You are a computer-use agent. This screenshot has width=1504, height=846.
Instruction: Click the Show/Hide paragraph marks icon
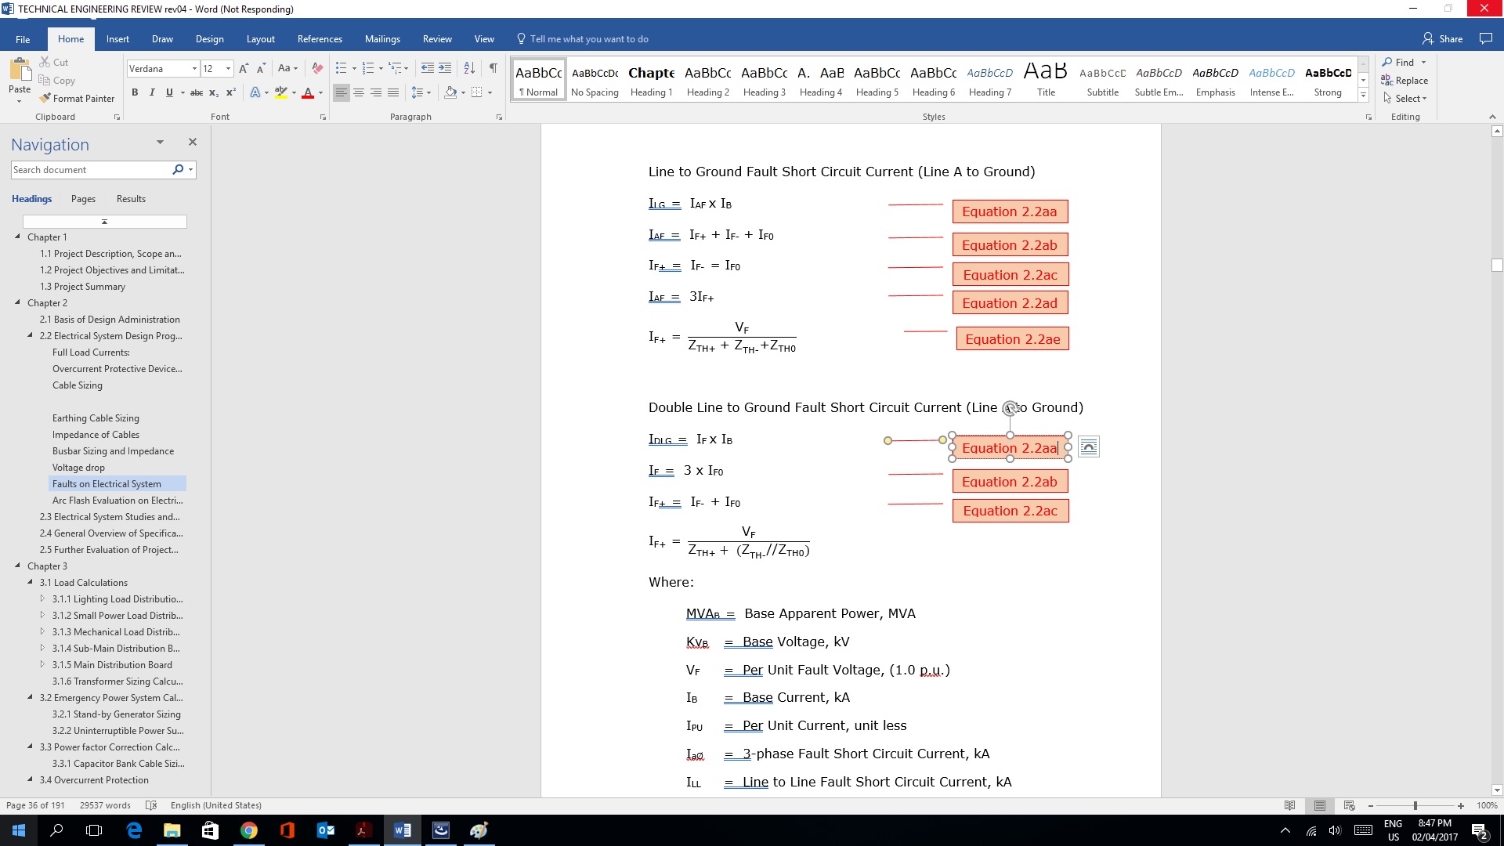493,68
